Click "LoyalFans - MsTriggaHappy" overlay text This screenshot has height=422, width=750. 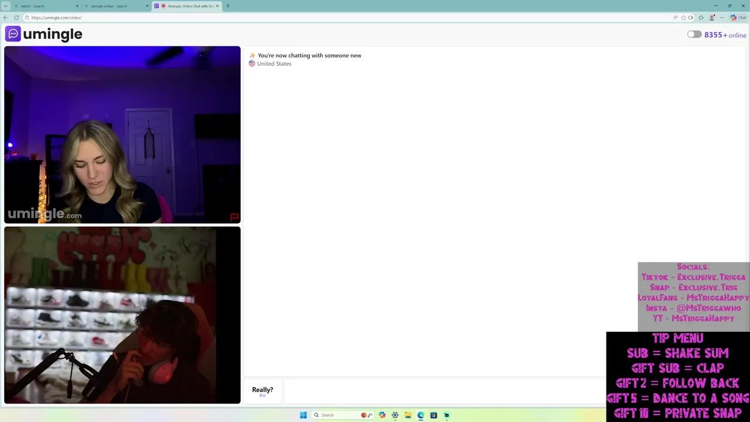(x=693, y=298)
